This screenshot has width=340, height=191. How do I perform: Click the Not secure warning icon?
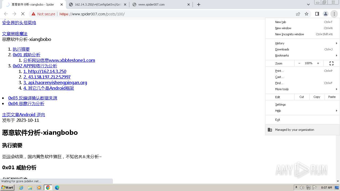[x=33, y=14]
